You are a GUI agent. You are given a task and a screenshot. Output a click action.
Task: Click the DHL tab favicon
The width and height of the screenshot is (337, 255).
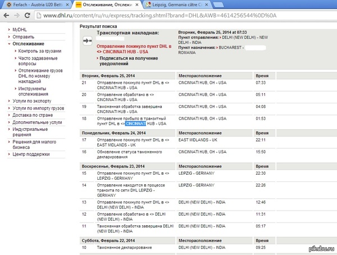point(79,4)
